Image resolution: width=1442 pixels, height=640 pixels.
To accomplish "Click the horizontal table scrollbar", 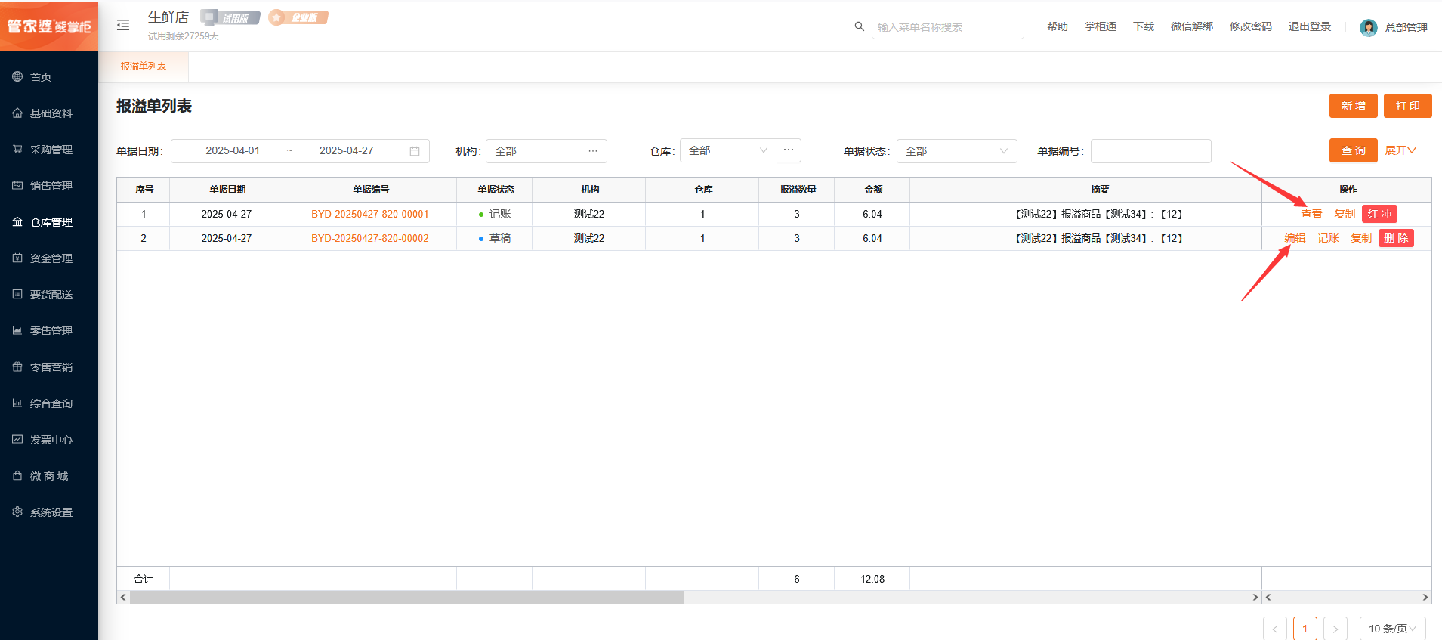I will click(407, 597).
